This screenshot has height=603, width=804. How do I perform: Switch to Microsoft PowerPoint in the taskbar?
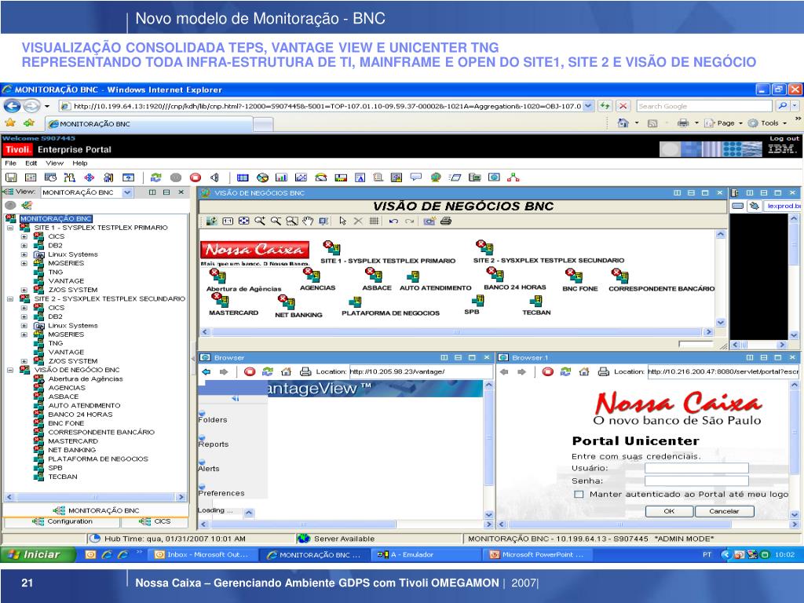click(537, 554)
